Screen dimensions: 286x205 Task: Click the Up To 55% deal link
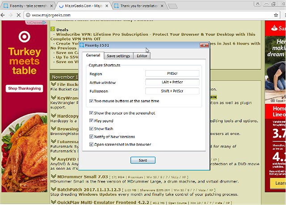(67, 57)
